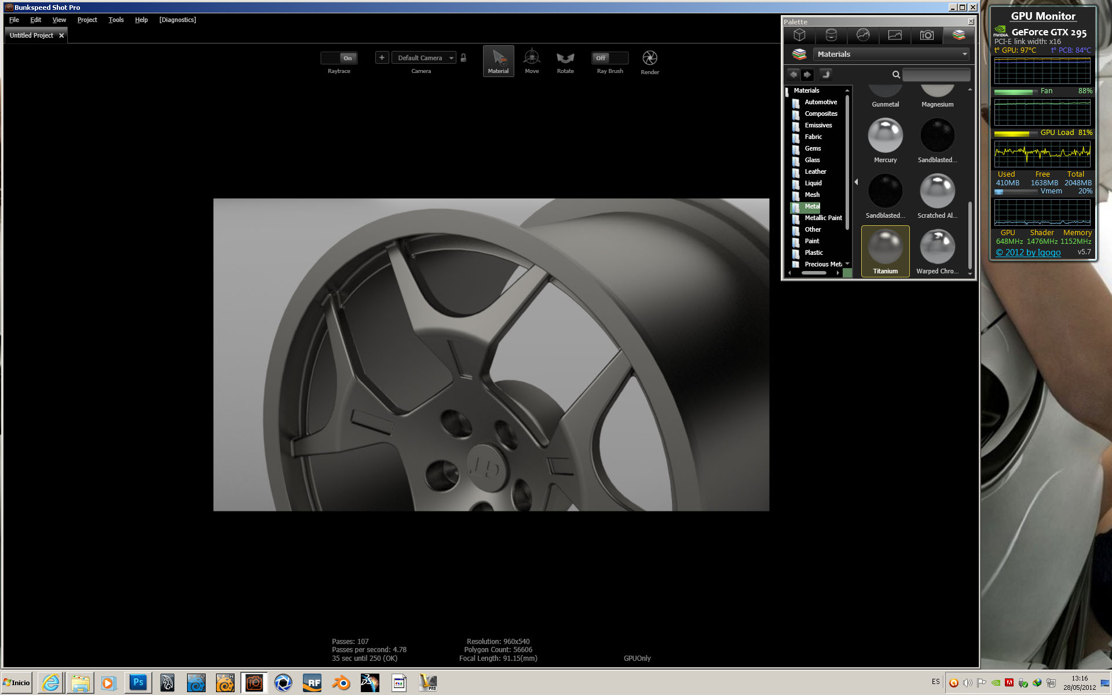The image size is (1112, 695).
Task: Click the volume icon in system tray
Action: click(967, 683)
